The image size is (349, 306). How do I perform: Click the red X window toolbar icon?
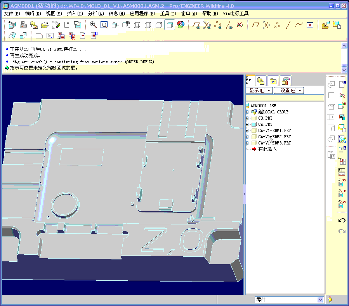pyautogui.click(x=310, y=25)
